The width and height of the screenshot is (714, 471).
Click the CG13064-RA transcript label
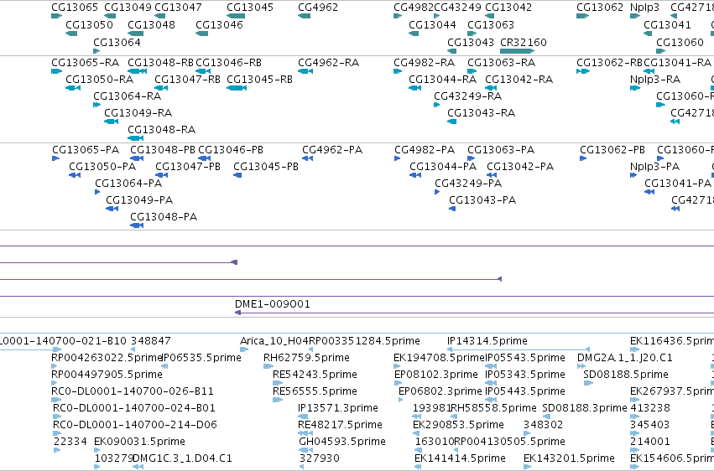point(127,96)
